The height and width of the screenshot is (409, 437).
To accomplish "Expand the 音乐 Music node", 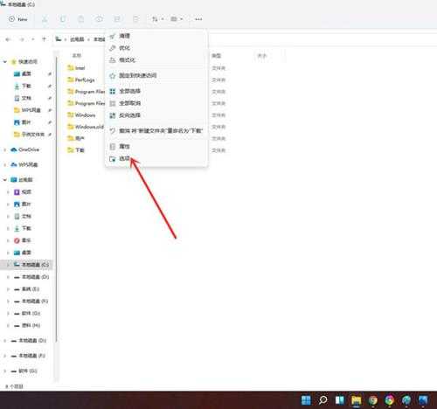I will coord(9,240).
